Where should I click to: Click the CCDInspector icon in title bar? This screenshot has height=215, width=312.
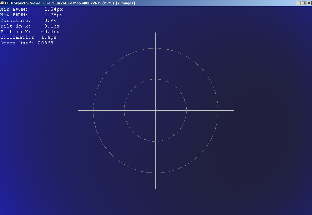point(2,3)
